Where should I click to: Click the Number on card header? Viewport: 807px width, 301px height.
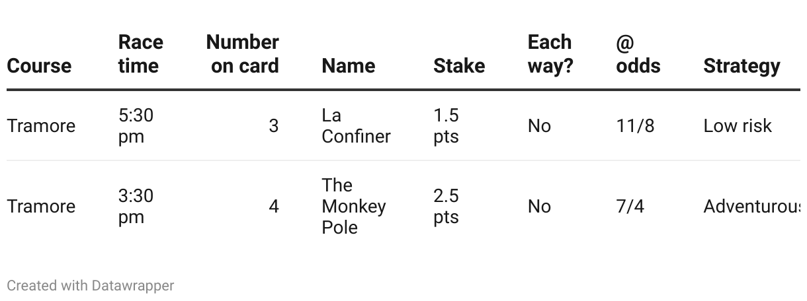pyautogui.click(x=242, y=54)
